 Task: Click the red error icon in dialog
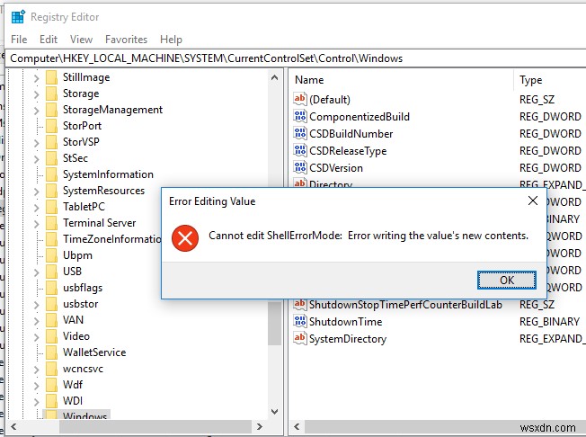pos(185,238)
